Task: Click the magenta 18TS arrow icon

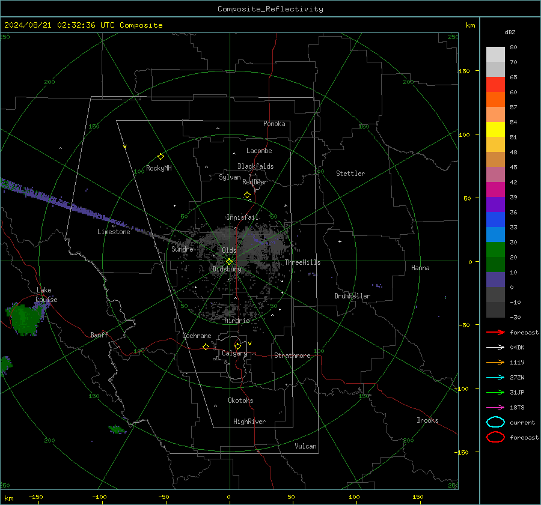Action: (x=495, y=408)
